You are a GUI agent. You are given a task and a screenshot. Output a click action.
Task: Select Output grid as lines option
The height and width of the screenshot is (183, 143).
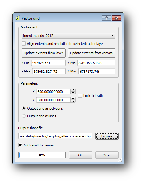coord(24,116)
